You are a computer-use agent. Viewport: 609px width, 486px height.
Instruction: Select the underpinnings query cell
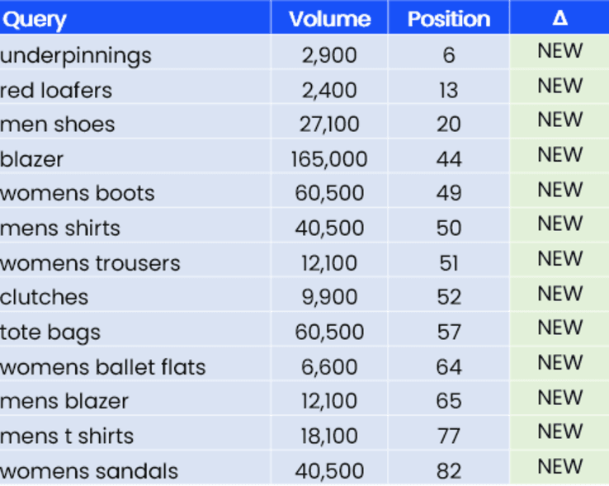point(76,55)
